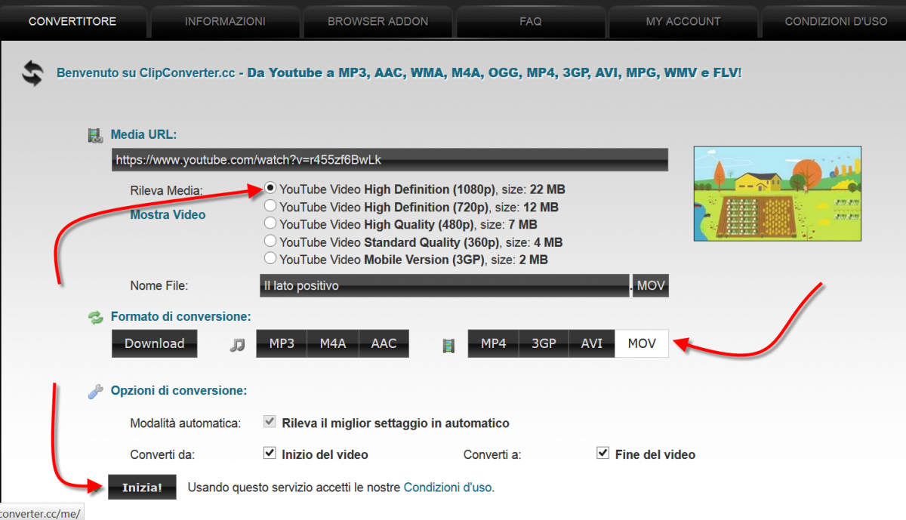Click the 'Converti da:' label
Viewport: 906px width, 520px height.
click(162, 454)
